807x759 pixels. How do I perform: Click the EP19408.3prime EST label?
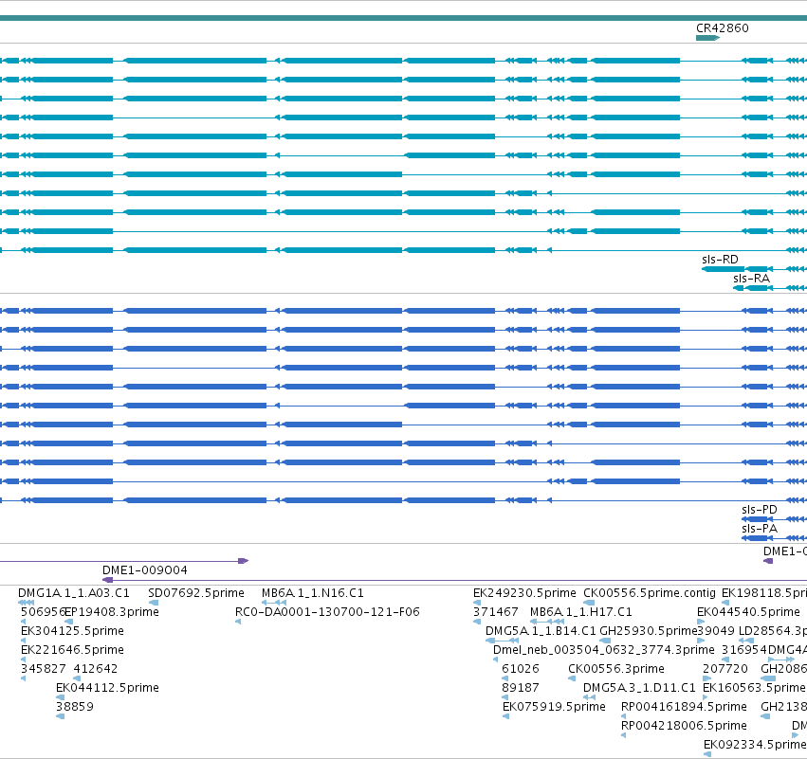(x=112, y=612)
